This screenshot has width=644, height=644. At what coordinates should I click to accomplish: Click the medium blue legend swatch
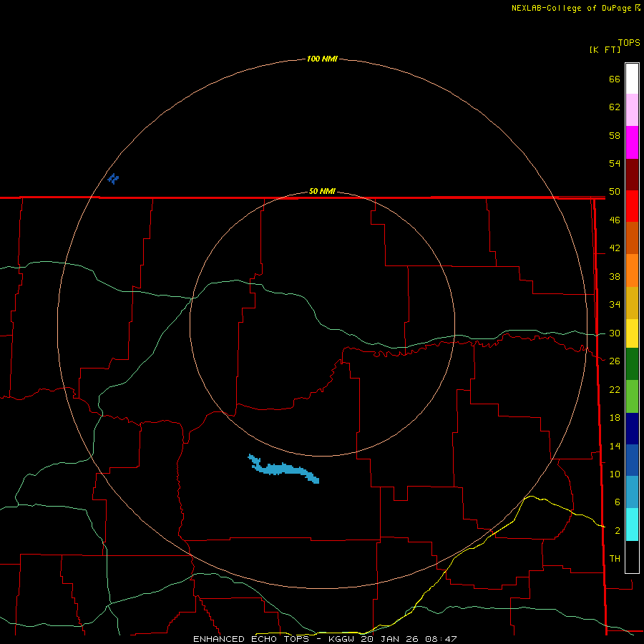tap(632, 460)
